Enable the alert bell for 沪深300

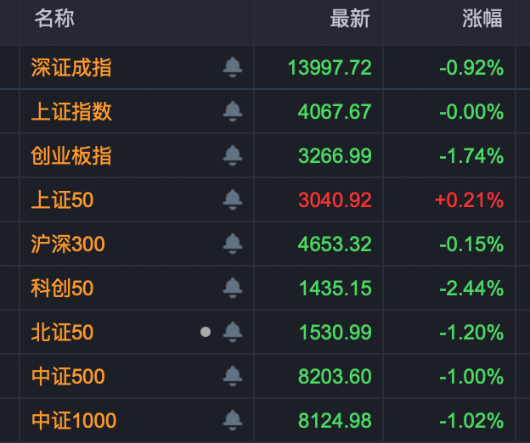(233, 244)
